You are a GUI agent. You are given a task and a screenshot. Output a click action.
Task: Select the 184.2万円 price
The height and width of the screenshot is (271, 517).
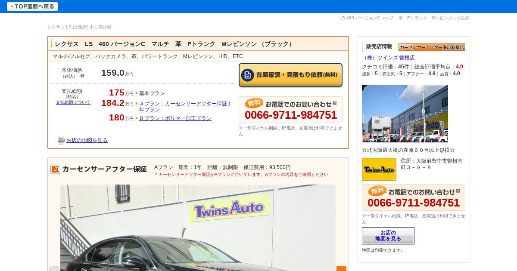pyautogui.click(x=117, y=103)
